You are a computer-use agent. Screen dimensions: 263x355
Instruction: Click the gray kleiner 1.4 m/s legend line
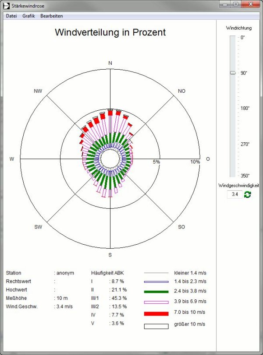click(156, 272)
